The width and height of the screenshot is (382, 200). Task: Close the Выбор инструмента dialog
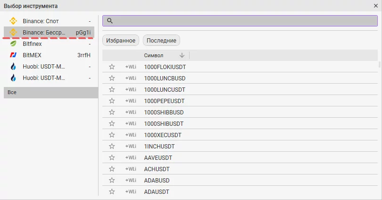click(x=376, y=6)
